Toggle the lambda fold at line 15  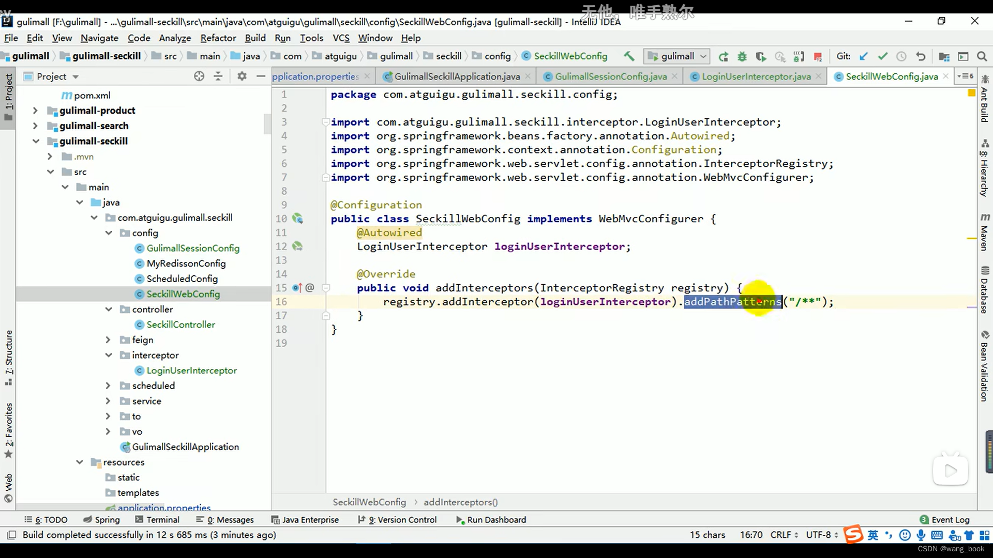pos(325,288)
